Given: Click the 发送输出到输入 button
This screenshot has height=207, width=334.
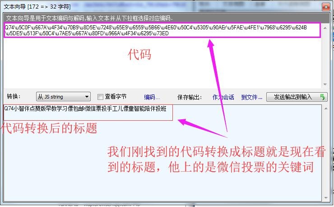Looking at the screenshot, I should point(297,97).
